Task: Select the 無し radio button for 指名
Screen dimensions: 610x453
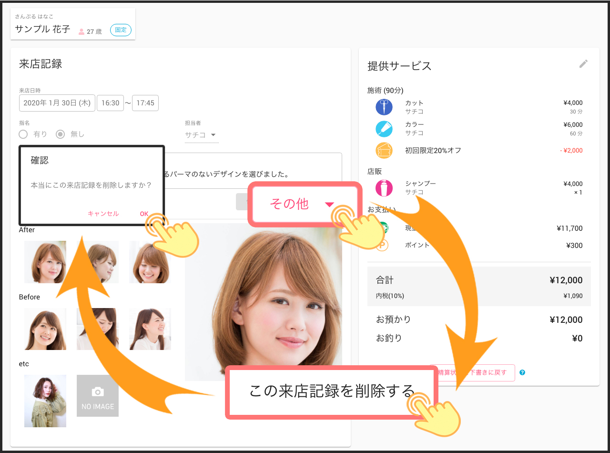Action: pos(61,134)
